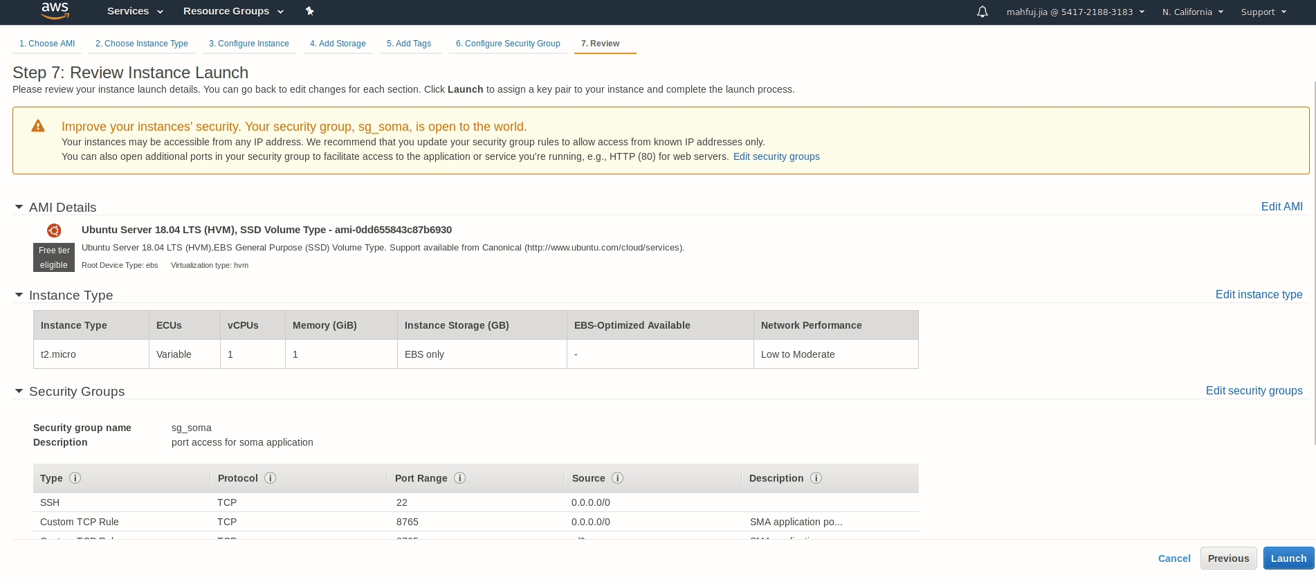Collapse the Instance Type section
Image resolution: width=1316 pixels, height=582 pixels.
coord(19,295)
